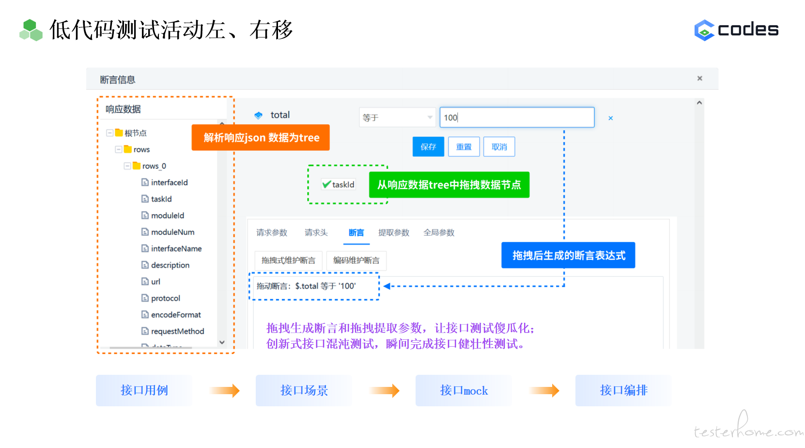Viewport: 805px width, 448px height.
Task: Click the interfaceId file icon in tree
Action: point(145,182)
